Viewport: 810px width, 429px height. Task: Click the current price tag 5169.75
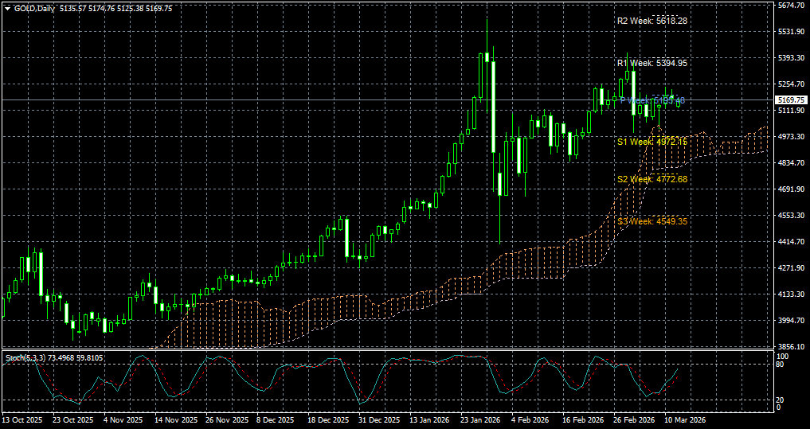[x=791, y=100]
